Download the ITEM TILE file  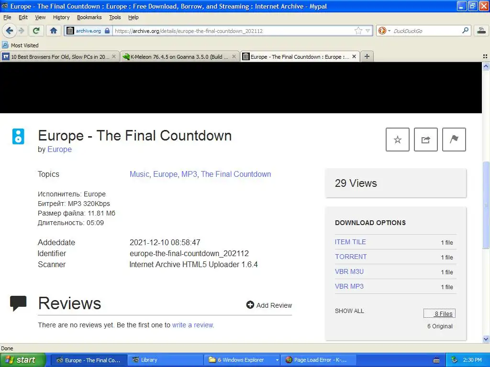(350, 242)
